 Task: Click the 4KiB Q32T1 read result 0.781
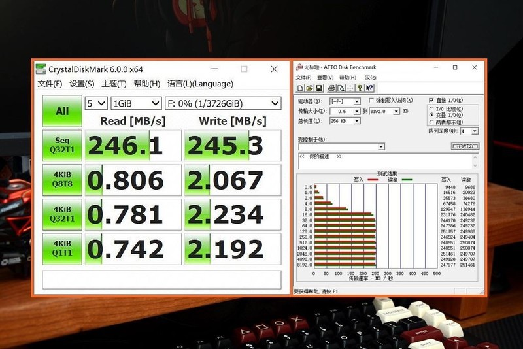coord(133,214)
